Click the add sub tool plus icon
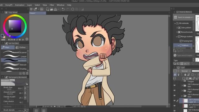The image size is (199, 112). [20, 73]
